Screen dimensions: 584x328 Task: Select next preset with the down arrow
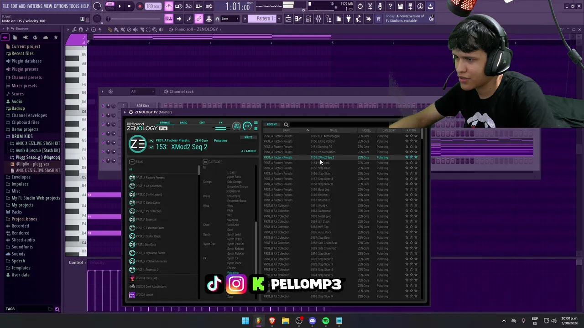pos(151,148)
